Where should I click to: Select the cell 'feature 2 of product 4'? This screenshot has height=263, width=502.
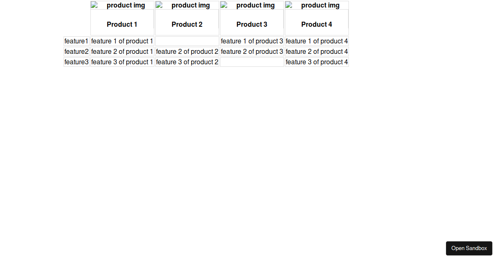click(x=316, y=51)
